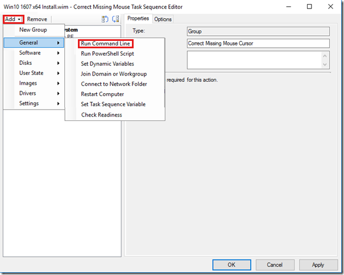The width and height of the screenshot is (344, 275).
Task: Select Run PowerShell Script
Action: [x=115, y=54]
